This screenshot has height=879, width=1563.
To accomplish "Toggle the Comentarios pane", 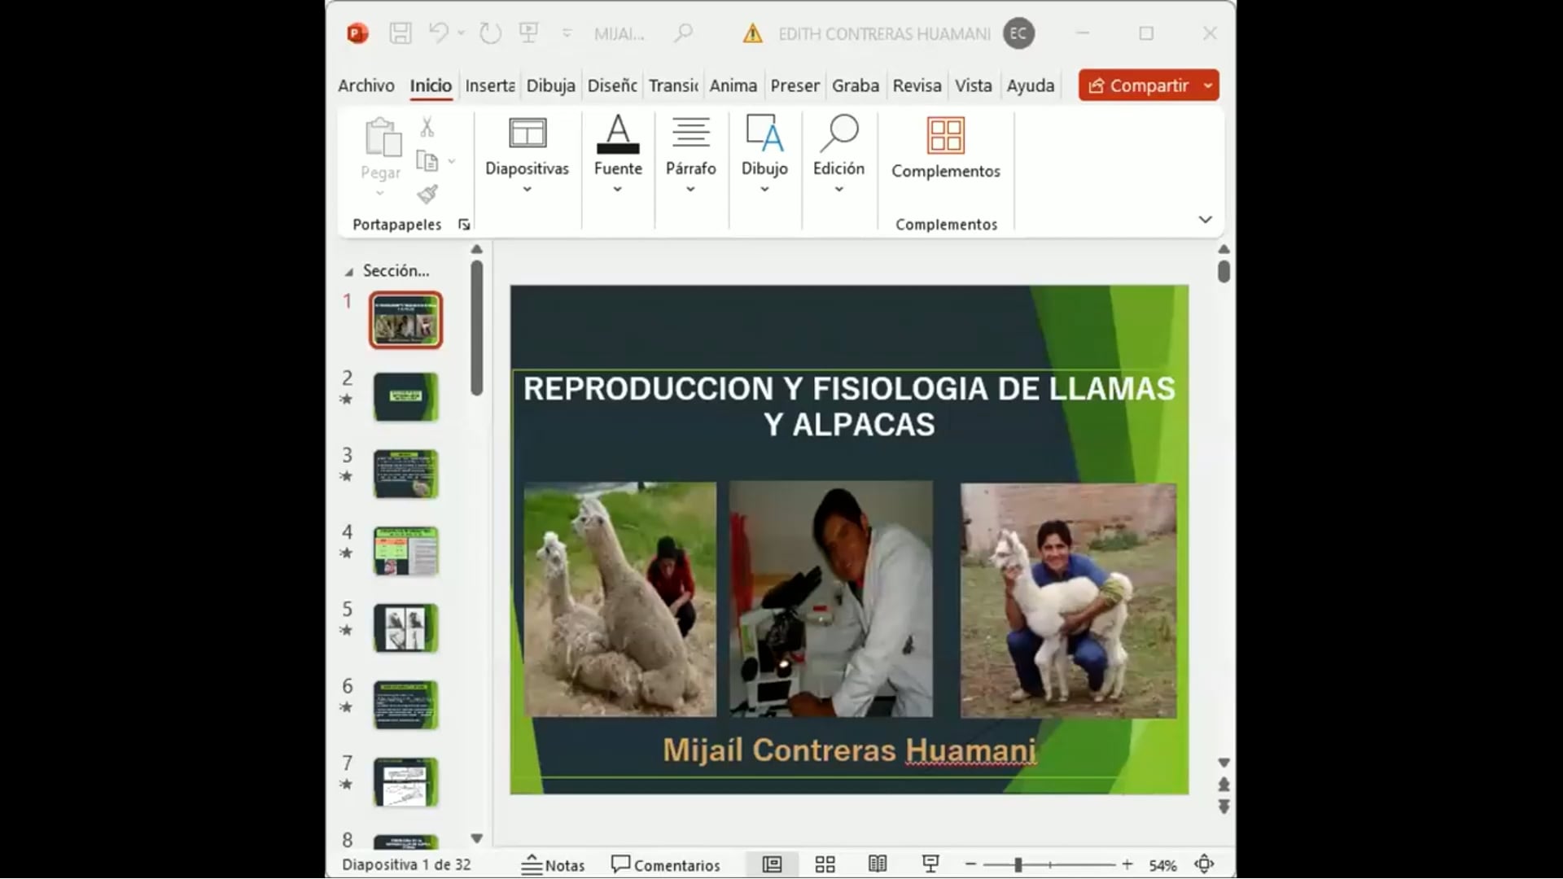I will point(665,864).
